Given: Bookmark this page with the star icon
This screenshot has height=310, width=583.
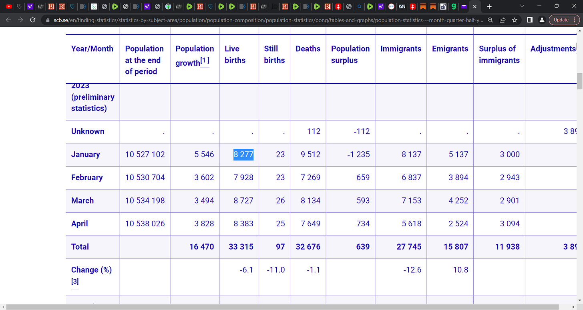Looking at the screenshot, I should tap(515, 20).
